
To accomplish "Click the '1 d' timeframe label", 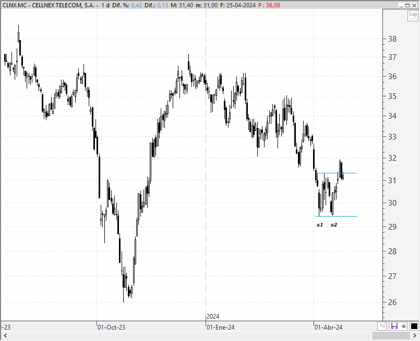I will (x=105, y=5).
